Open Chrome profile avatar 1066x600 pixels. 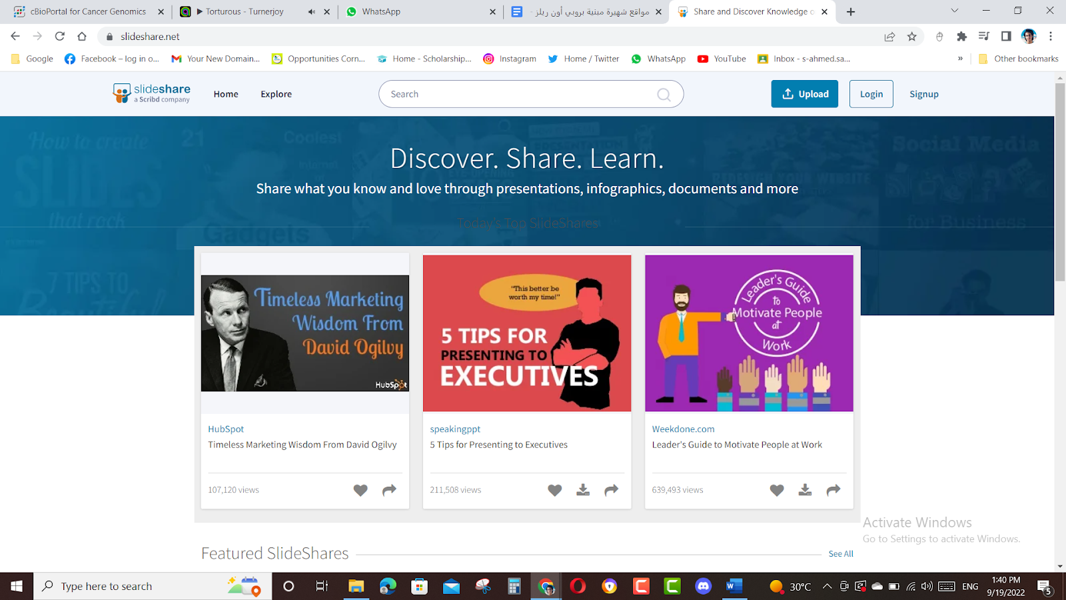tap(1029, 37)
